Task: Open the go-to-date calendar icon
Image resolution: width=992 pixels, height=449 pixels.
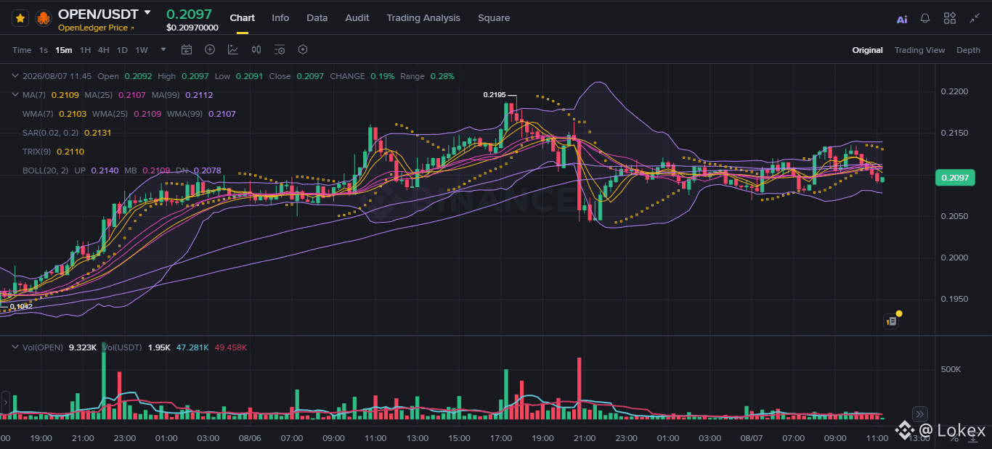Action: [x=187, y=49]
